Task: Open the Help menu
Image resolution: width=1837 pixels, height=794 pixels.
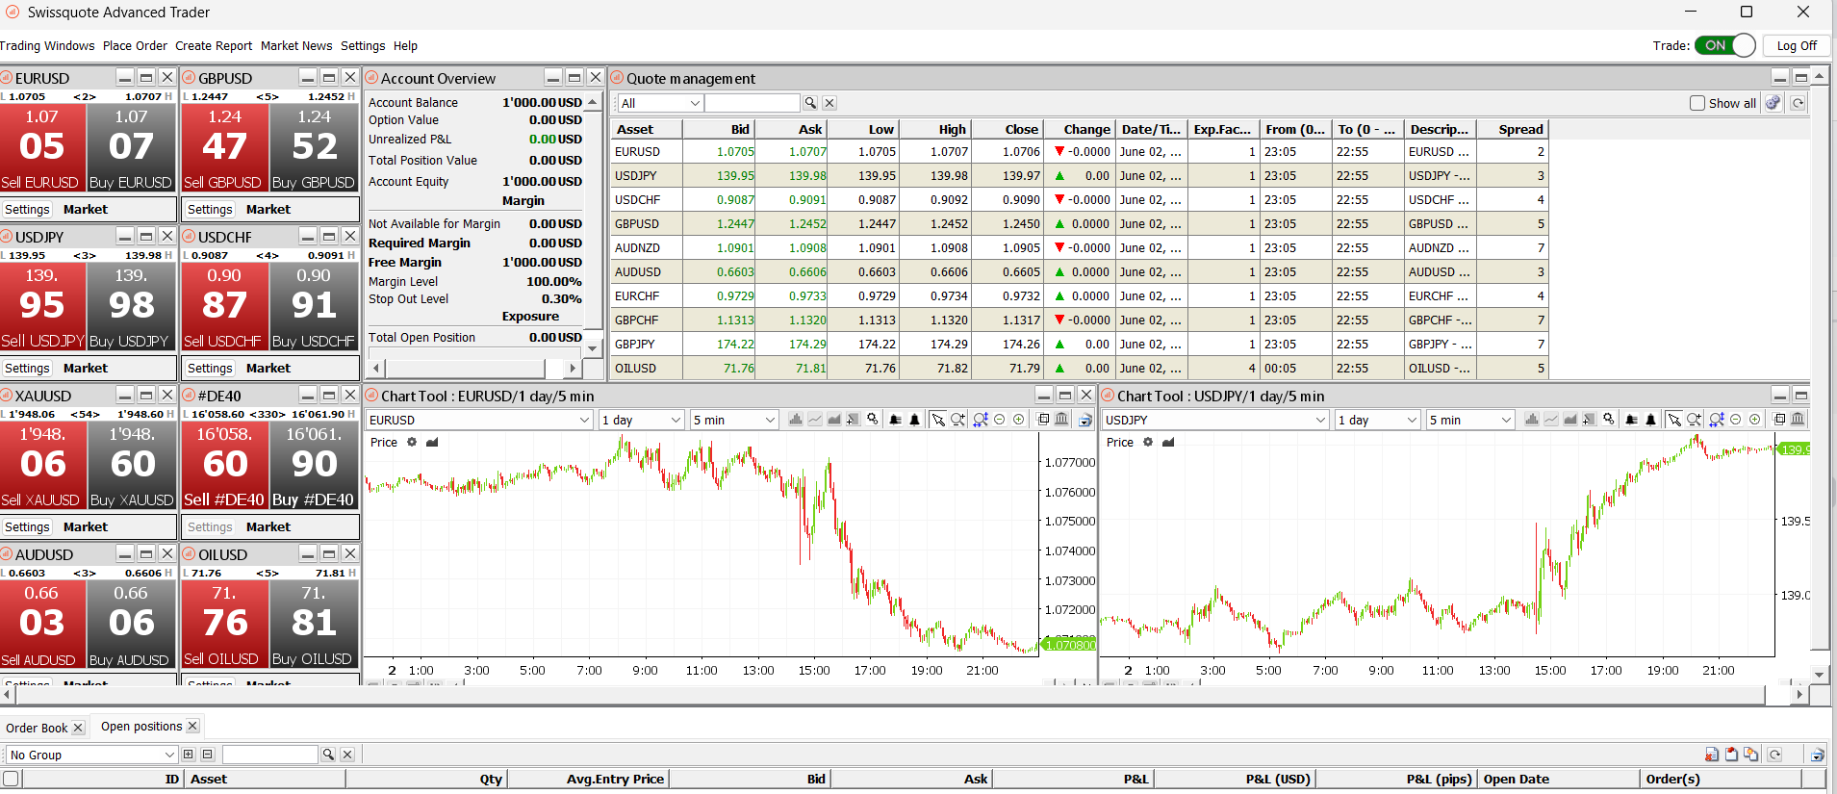Action: [x=405, y=45]
